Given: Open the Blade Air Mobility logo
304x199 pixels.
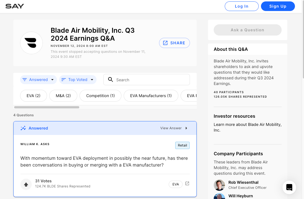Looking at the screenshot, I should pyautogui.click(x=31, y=43).
